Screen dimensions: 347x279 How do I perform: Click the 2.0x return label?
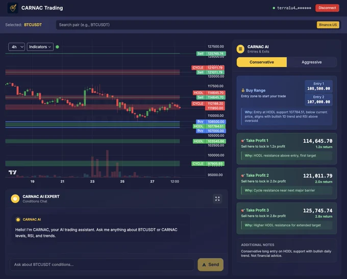pos(324,182)
